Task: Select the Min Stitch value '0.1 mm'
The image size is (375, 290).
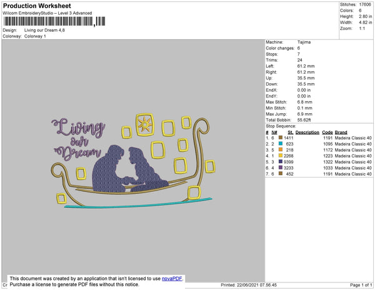Action: 305,108
